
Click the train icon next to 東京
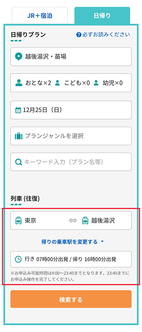(x=19, y=220)
